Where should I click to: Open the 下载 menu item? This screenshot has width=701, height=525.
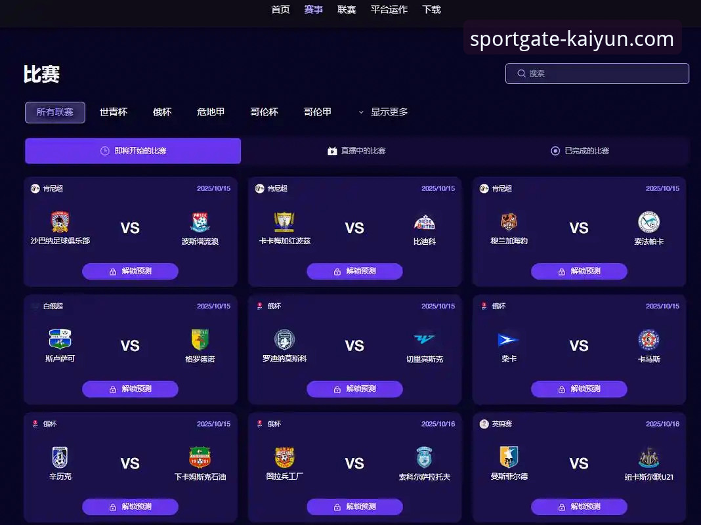click(431, 9)
